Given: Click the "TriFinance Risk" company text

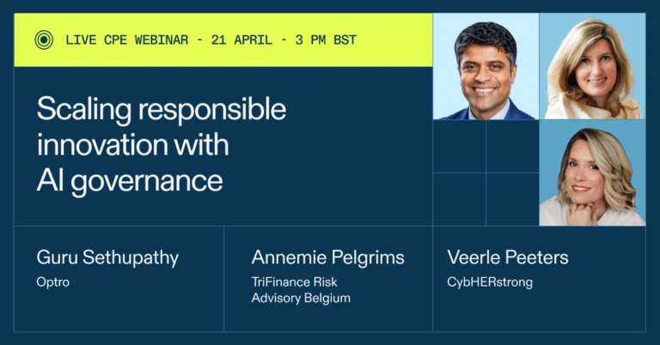Looking at the screenshot, I should tap(291, 281).
